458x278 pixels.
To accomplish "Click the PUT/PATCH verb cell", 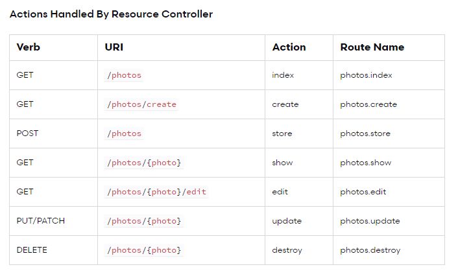I will (40, 221).
